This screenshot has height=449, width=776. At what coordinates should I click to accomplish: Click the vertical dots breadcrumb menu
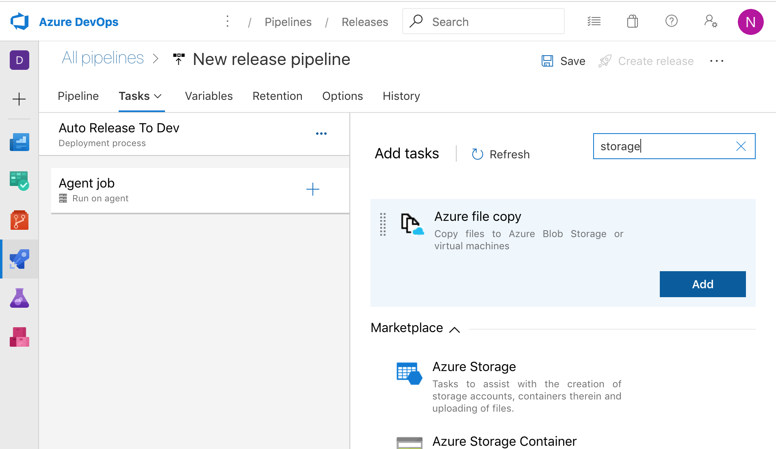pos(228,21)
